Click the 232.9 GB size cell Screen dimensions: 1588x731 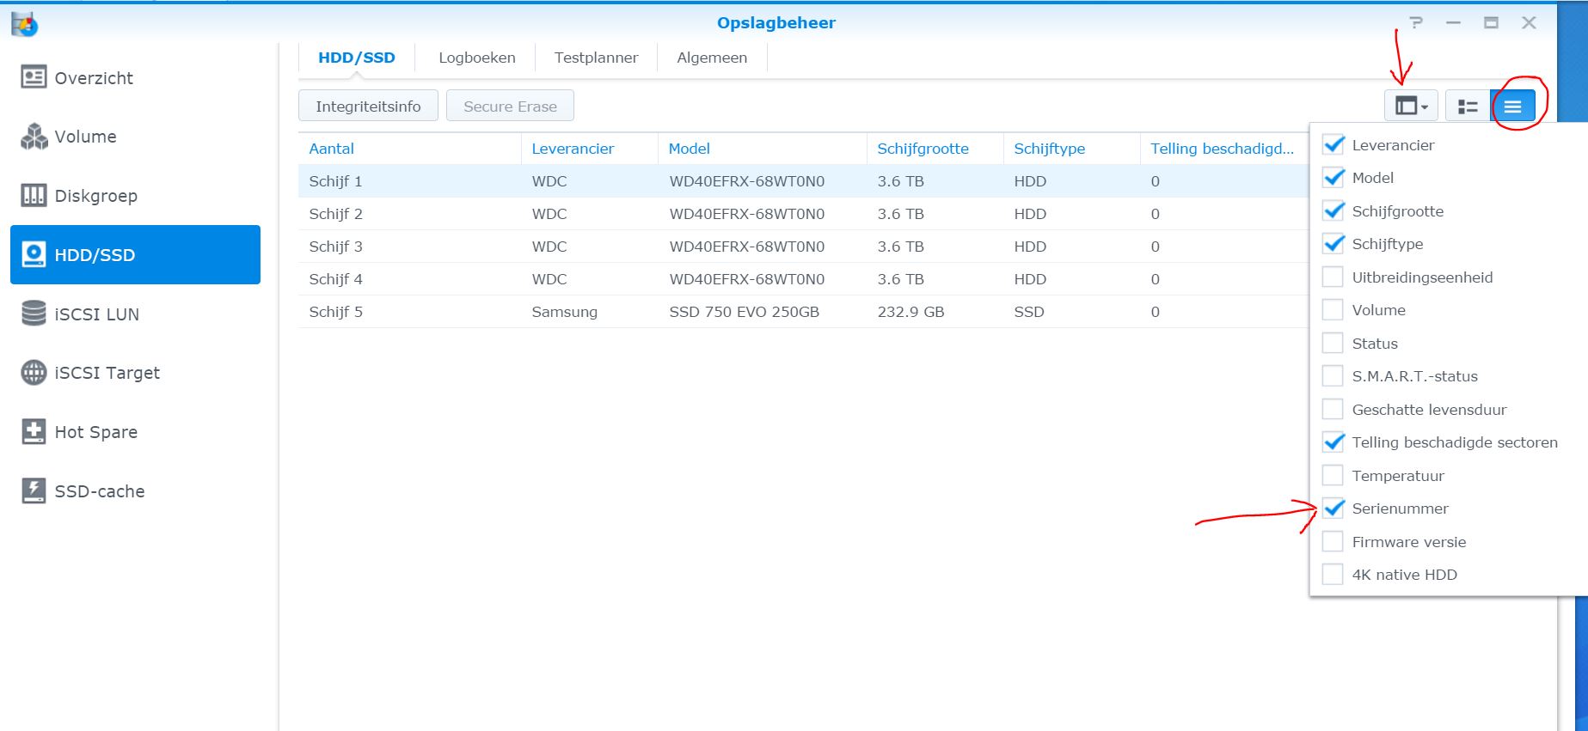click(x=910, y=312)
